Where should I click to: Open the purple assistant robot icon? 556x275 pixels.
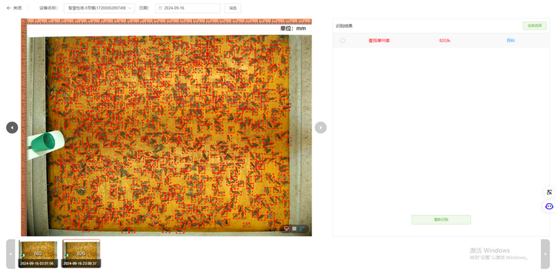coord(549,206)
